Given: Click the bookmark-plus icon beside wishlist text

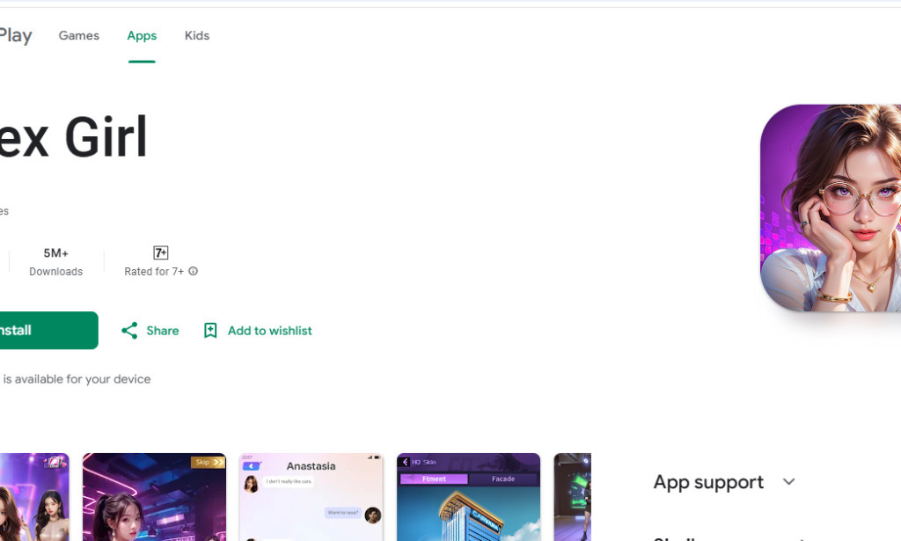Looking at the screenshot, I should tap(209, 330).
